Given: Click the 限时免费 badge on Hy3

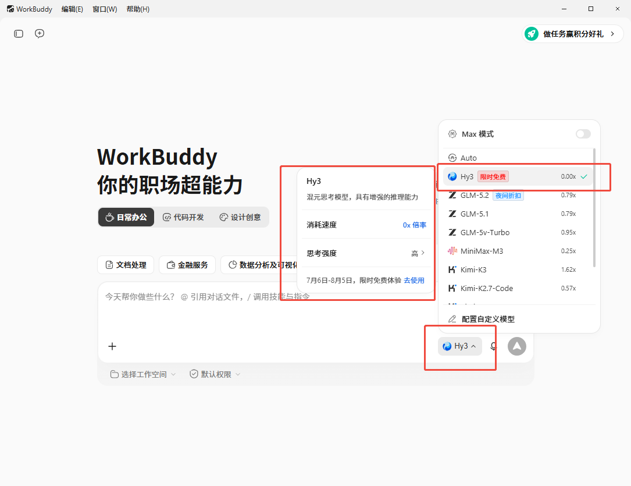Looking at the screenshot, I should coord(493,176).
